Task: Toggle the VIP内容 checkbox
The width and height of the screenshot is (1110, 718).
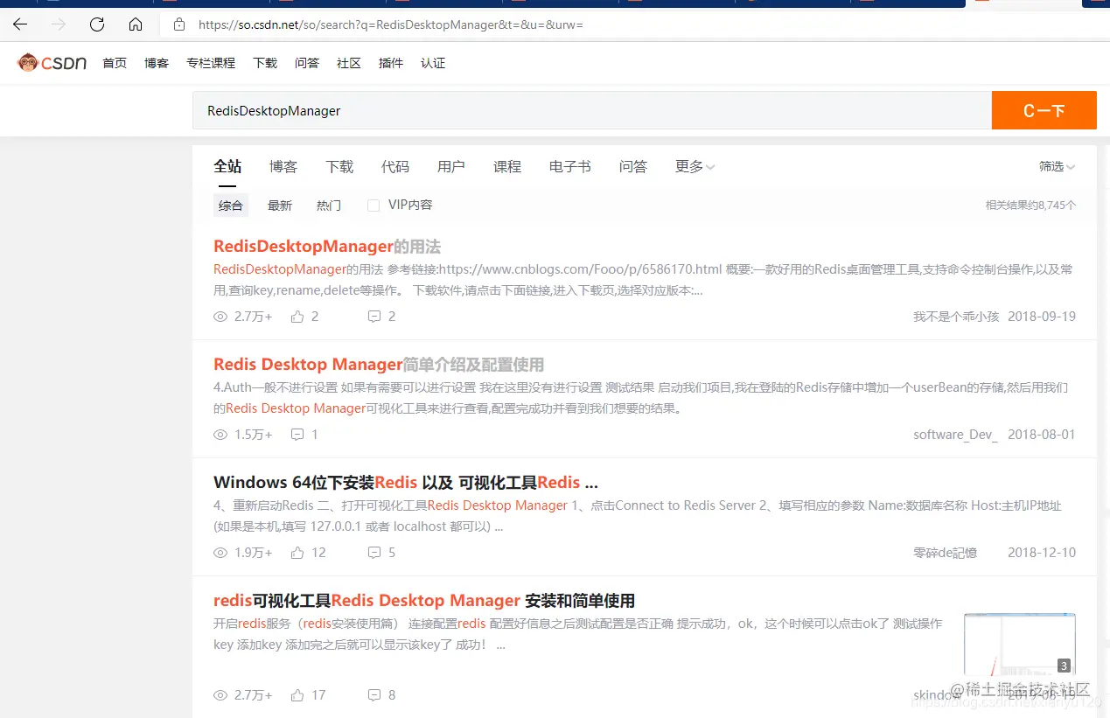Action: (373, 206)
